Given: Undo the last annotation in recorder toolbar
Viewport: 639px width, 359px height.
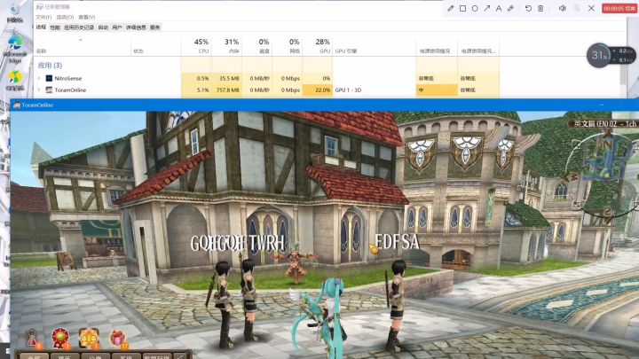Looking at the screenshot, I should tap(528, 8).
